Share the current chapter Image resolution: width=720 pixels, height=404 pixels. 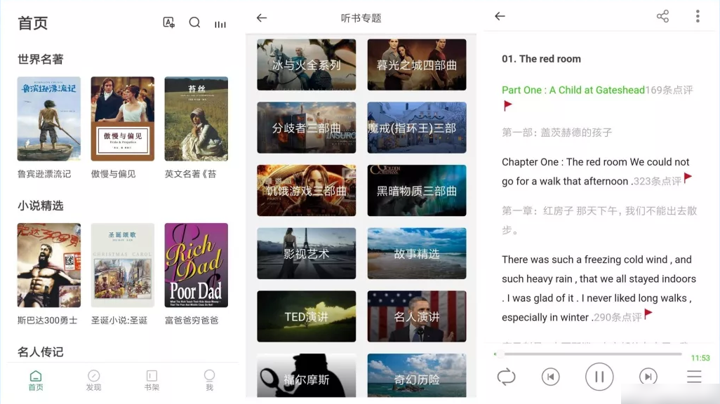[662, 17]
